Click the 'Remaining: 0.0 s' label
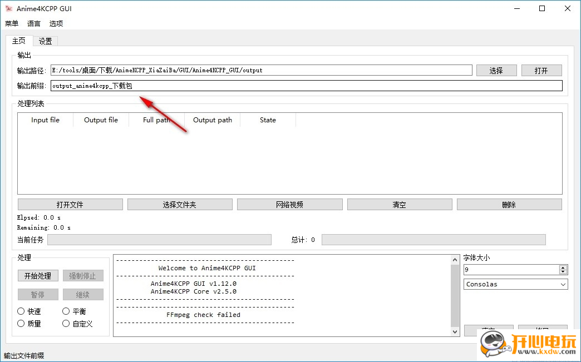Screen dimensions: 581x362 coord(44,227)
